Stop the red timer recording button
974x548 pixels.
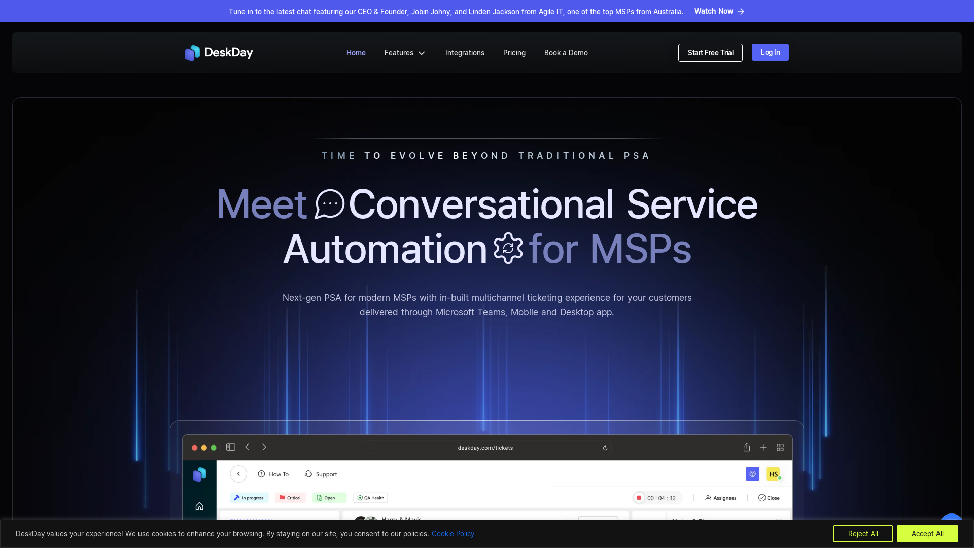pyautogui.click(x=639, y=498)
